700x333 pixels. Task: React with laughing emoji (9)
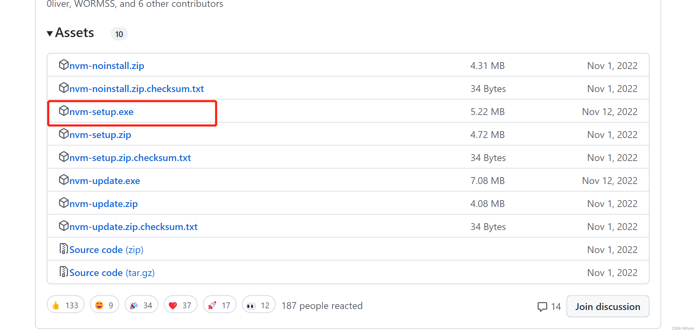click(x=104, y=305)
